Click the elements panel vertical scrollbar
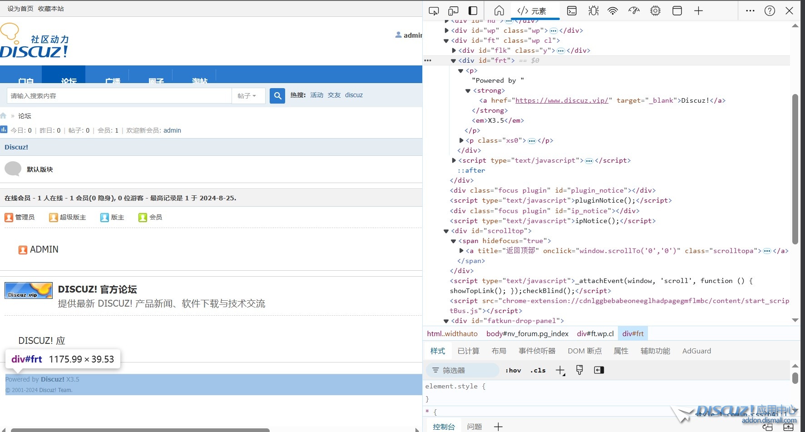 pos(795,169)
